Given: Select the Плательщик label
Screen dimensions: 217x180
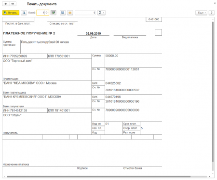Looking at the screenshot, I should click(11, 79).
